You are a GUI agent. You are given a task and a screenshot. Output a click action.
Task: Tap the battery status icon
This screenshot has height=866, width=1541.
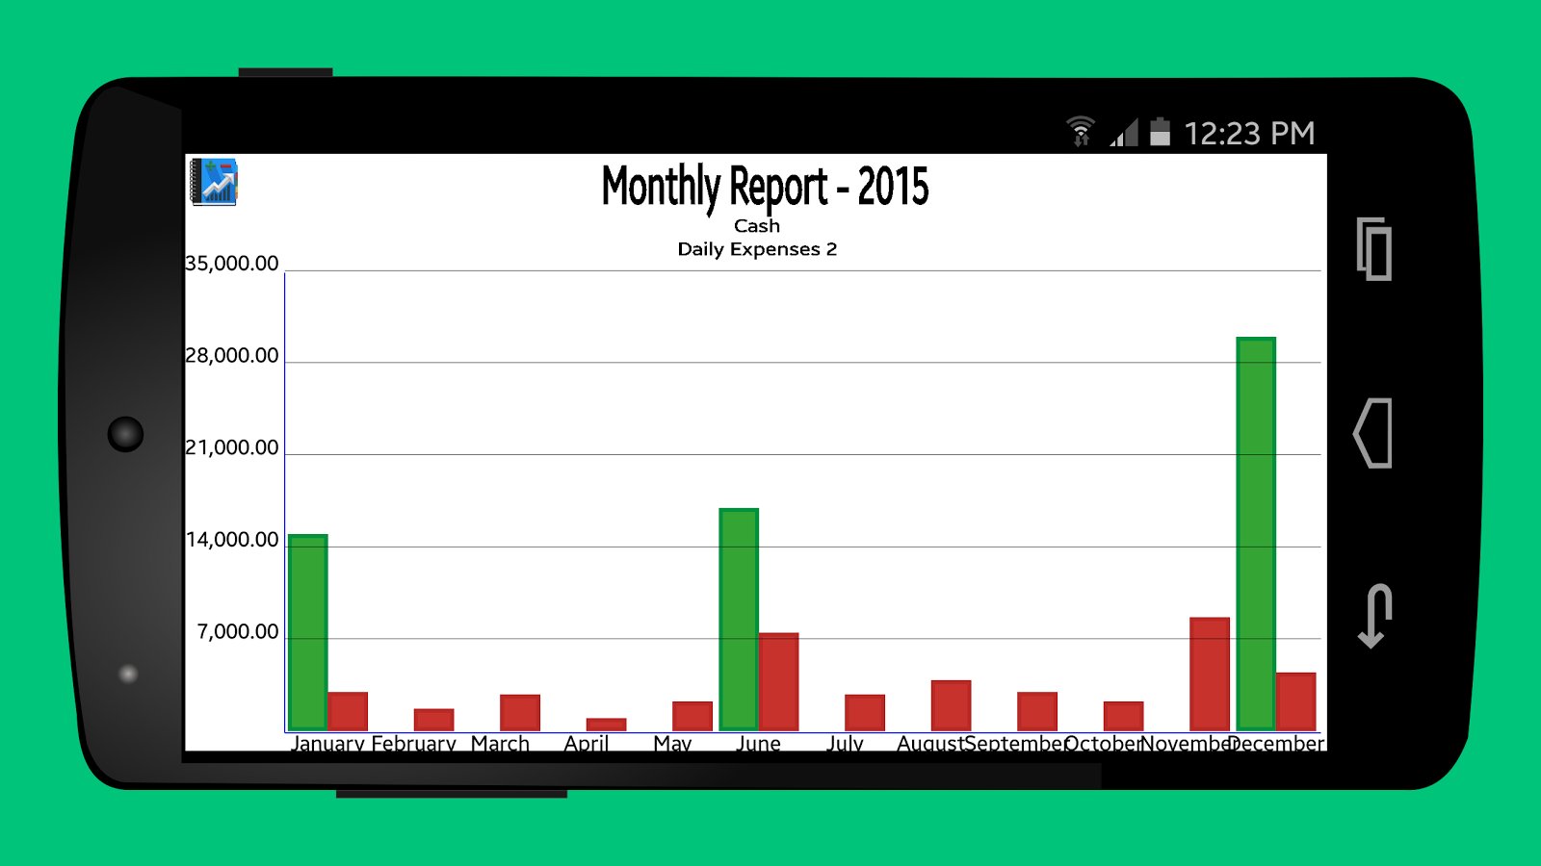pos(1161,132)
